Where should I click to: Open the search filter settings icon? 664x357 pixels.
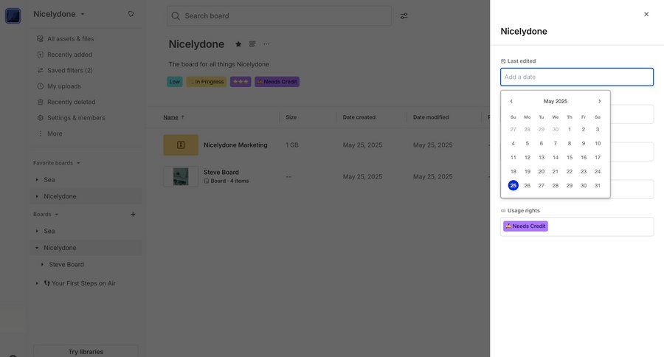(404, 15)
